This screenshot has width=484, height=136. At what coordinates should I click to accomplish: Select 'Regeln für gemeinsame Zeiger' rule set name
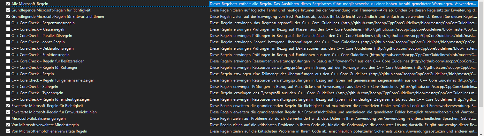[53, 80]
